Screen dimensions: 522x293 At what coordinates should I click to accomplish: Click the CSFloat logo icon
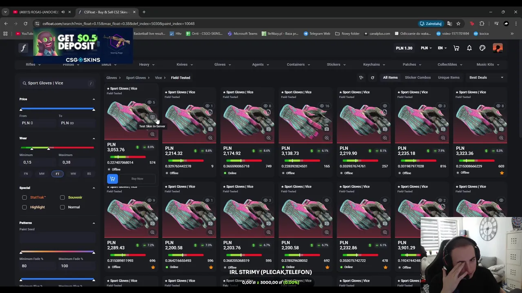point(23,48)
